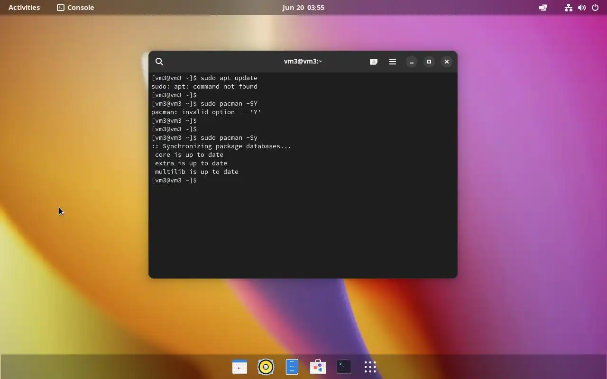The height and width of the screenshot is (379, 607).
Task: Click 'extra is up to date' line
Action: pyautogui.click(x=191, y=163)
